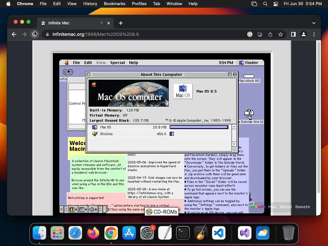Image resolution: width=328 pixels, height=246 pixels.
Task: Reload the Infinite Mac page
Action: tap(35, 34)
